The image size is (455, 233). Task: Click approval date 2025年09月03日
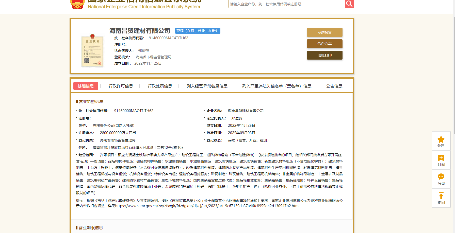click(241, 133)
